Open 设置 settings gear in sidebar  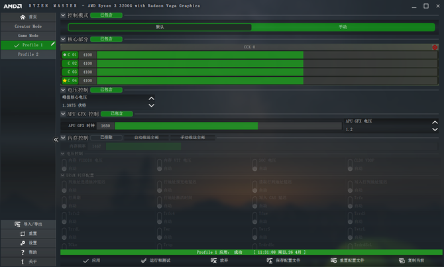(22, 242)
